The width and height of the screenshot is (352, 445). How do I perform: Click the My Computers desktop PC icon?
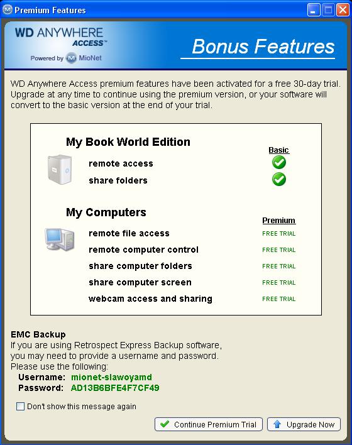(x=60, y=239)
